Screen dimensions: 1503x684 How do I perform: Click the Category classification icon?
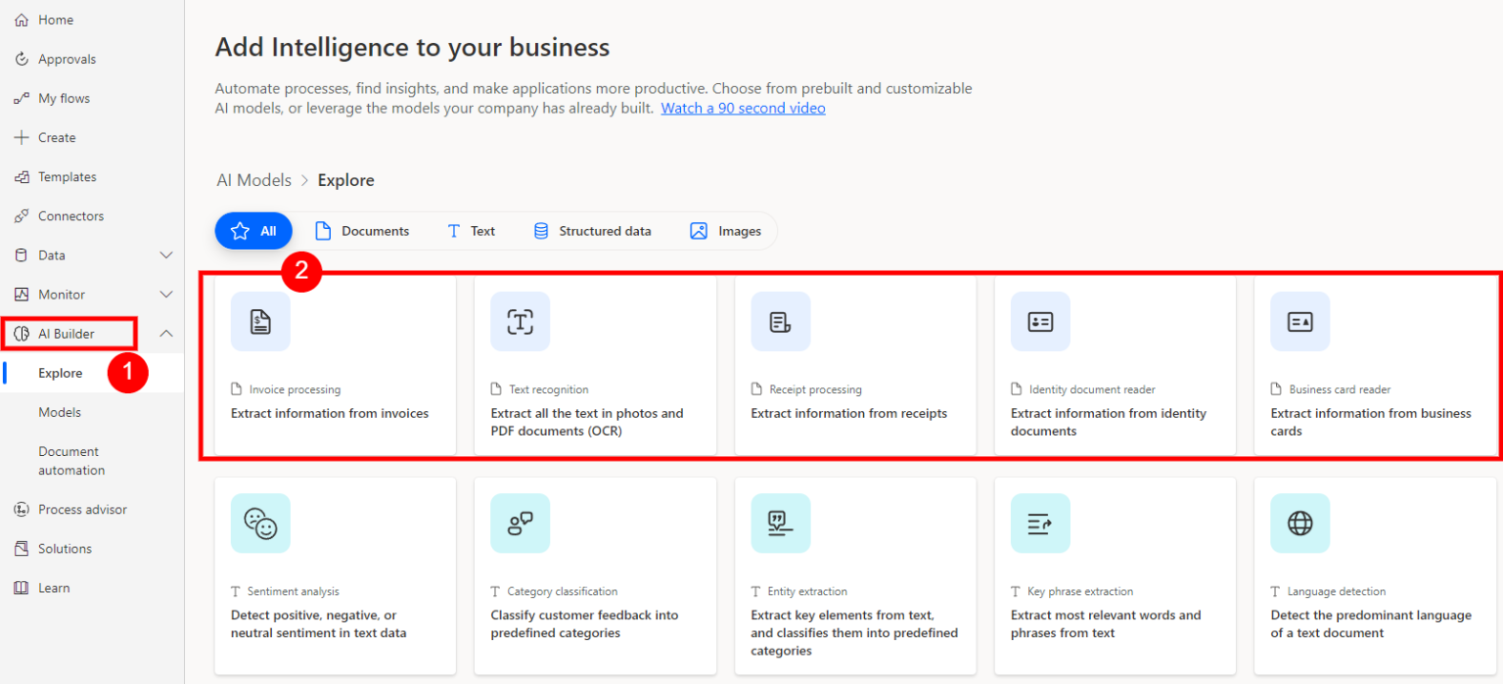[x=520, y=524]
